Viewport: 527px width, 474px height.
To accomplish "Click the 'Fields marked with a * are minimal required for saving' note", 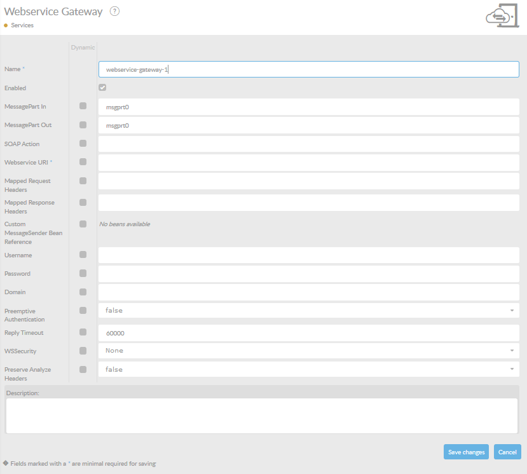I will [83, 464].
